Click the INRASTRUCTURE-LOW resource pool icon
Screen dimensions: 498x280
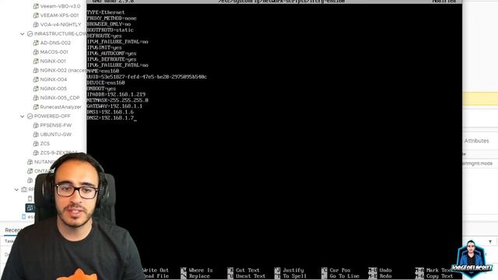pyautogui.click(x=30, y=33)
